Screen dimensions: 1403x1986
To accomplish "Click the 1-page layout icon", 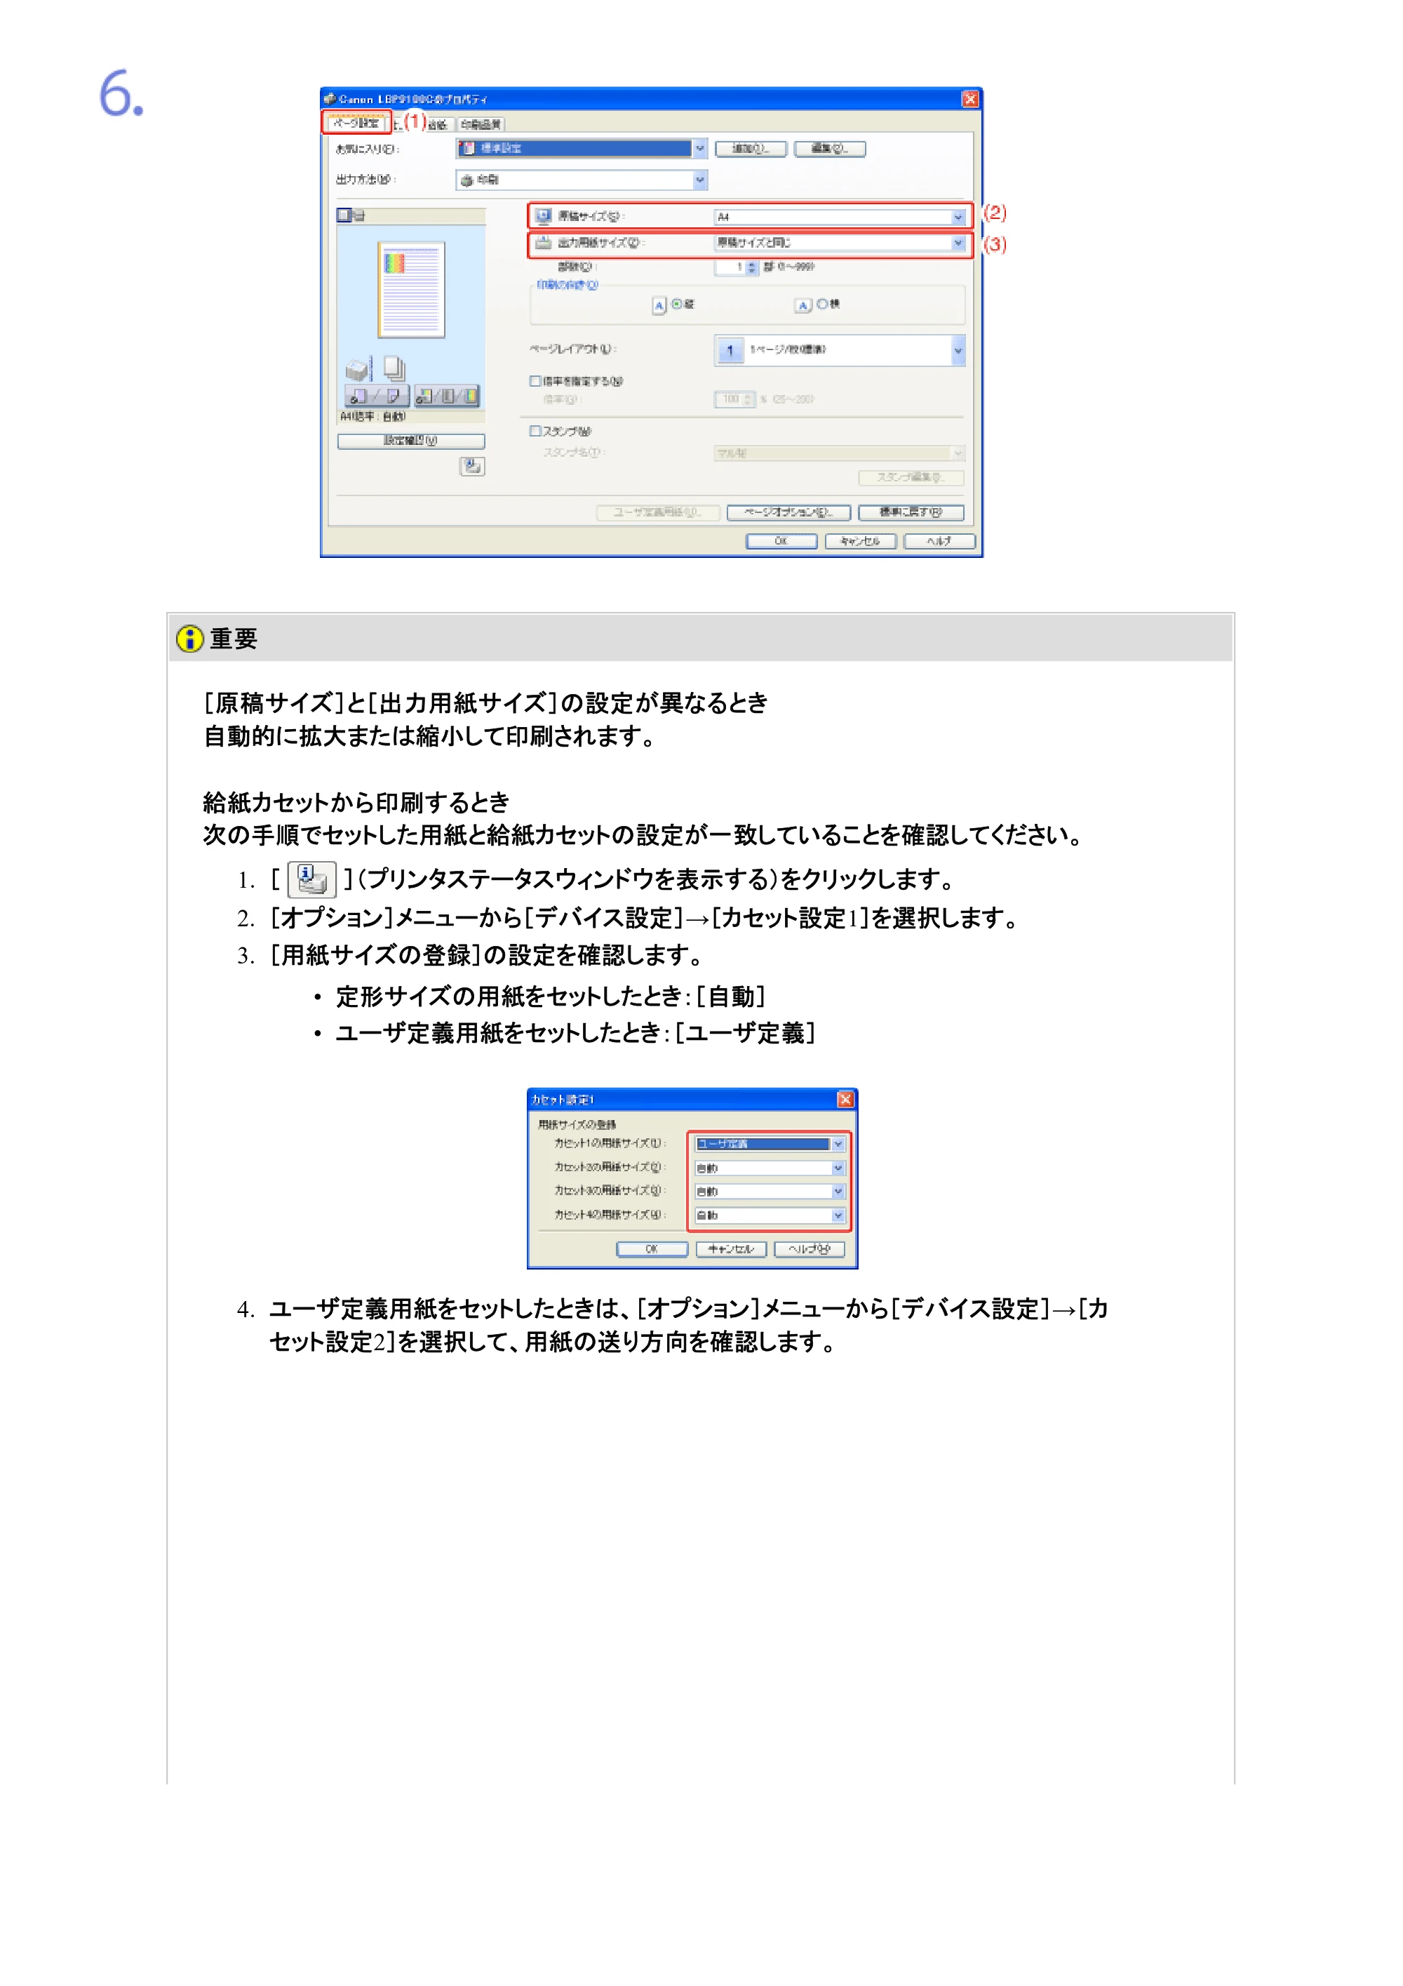I will [x=730, y=350].
